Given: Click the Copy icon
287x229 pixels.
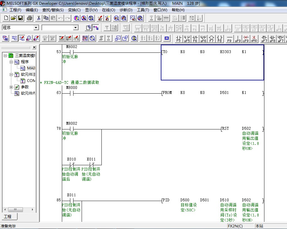Looking at the screenshot, I should click(x=46, y=18).
